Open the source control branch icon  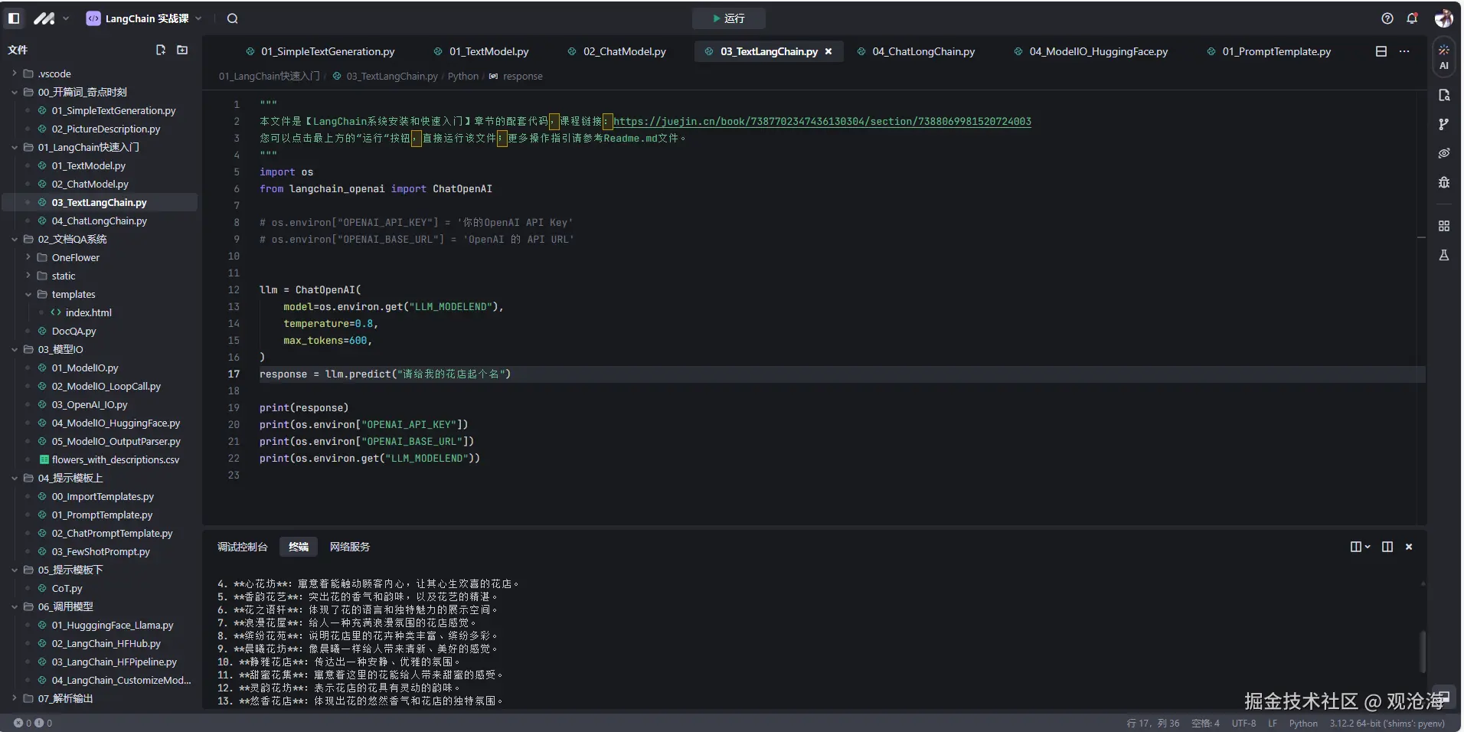tap(1443, 124)
